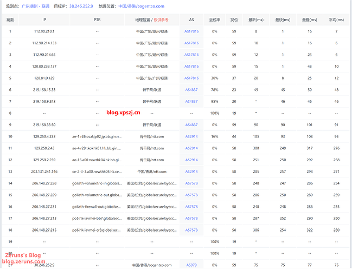Open AS7578 link for IP 206.148.27.215
Viewport: 352px width, 270px height.
pos(191,230)
